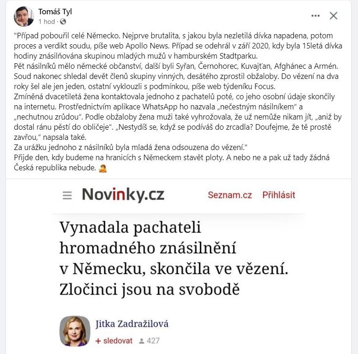Click the Přihlásit login button
The height and width of the screenshot is (354, 358).
(279, 195)
